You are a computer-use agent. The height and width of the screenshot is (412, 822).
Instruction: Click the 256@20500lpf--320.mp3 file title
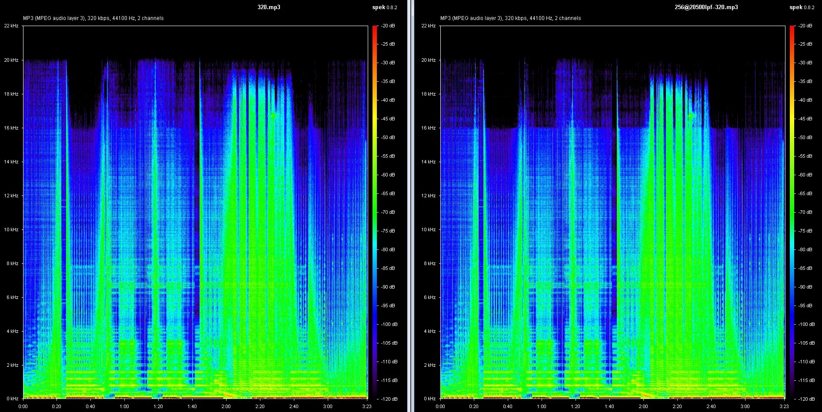pyautogui.click(x=706, y=7)
